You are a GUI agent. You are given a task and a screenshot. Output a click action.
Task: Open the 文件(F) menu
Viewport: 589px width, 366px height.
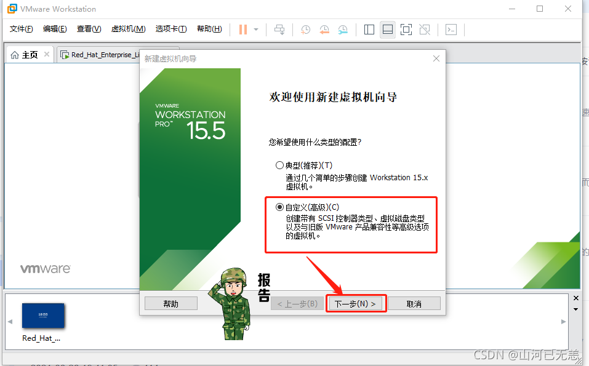21,29
